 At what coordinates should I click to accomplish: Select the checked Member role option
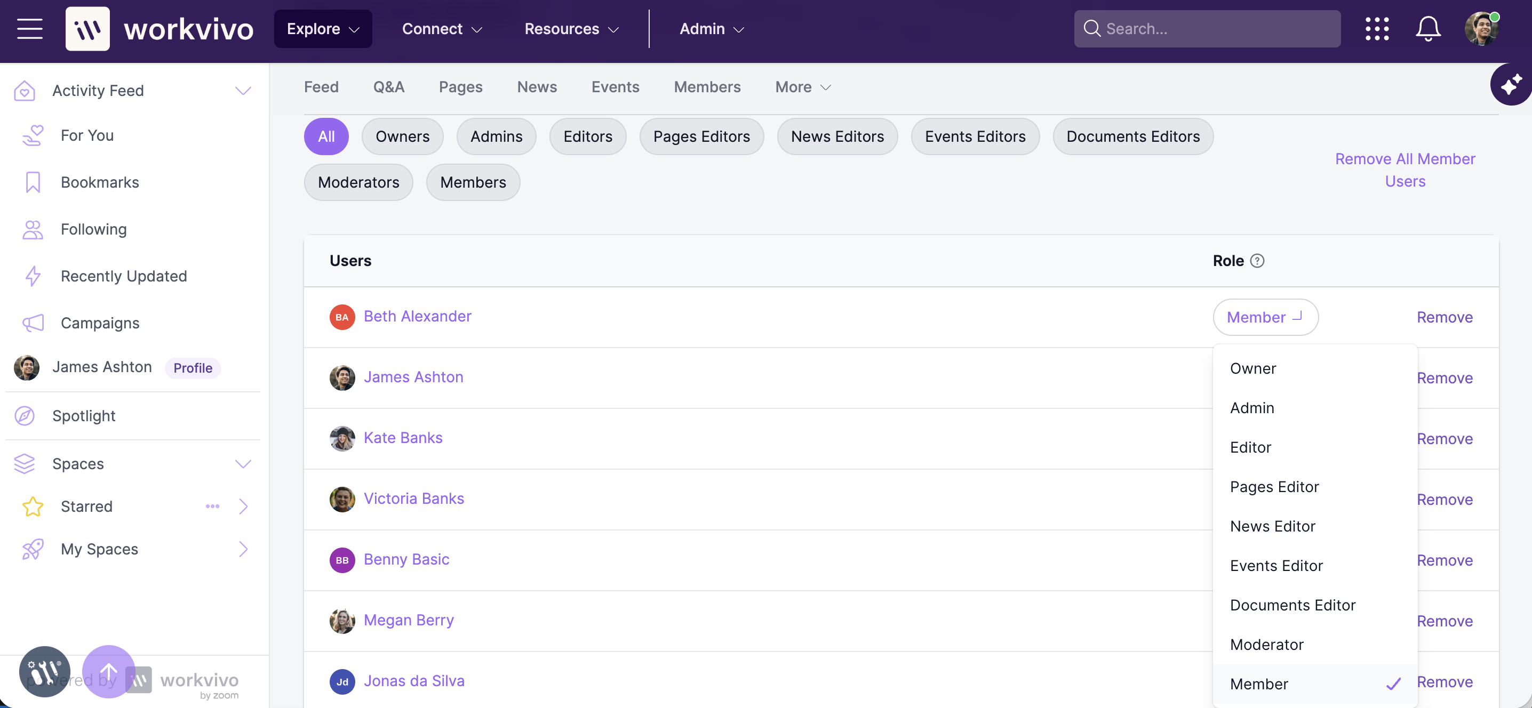coord(1315,683)
